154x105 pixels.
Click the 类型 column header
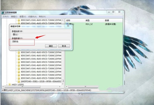click(x=87, y=20)
